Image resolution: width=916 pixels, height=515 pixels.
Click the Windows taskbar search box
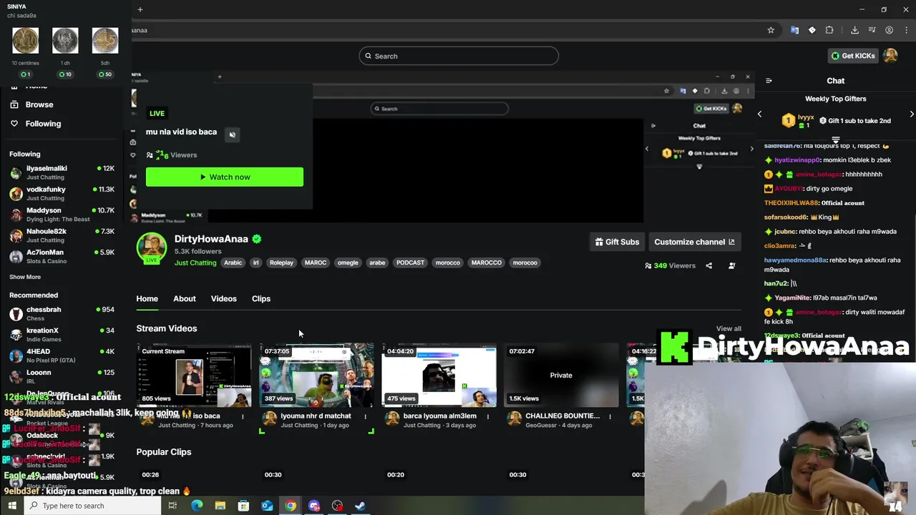coord(92,506)
